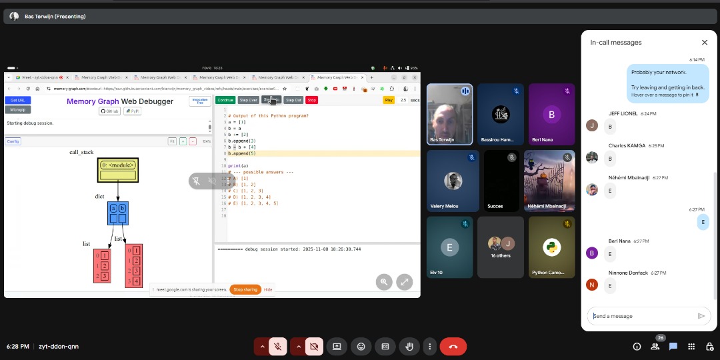Click the send message arrow icon
This screenshot has height=360, width=720.
(701, 316)
